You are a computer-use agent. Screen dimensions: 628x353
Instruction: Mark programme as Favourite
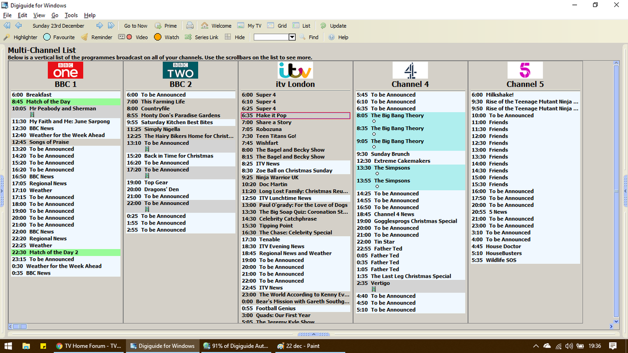59,37
